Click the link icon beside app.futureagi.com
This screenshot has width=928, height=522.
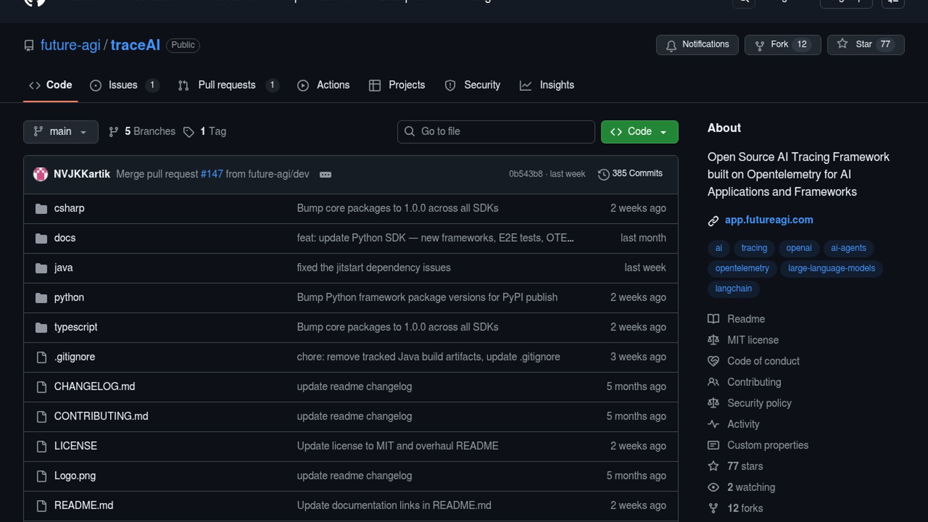click(713, 221)
